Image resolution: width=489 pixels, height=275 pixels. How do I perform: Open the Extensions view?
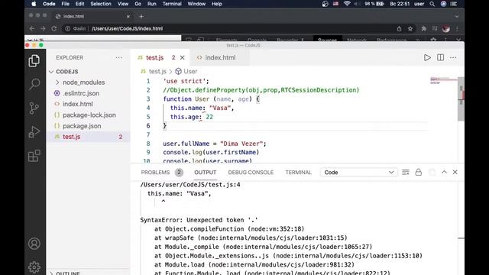point(34,156)
